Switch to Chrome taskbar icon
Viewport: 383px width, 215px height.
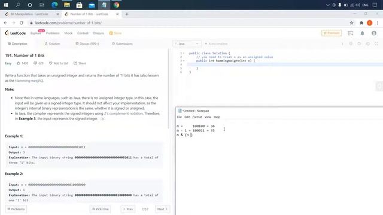coord(117,5)
